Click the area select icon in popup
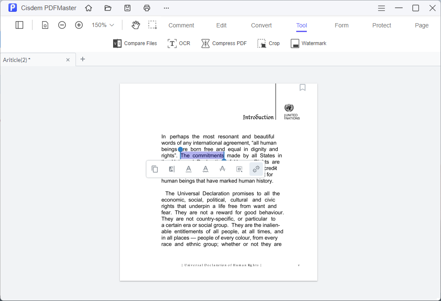Viewport: 441px width, 301px height. tap(239, 169)
